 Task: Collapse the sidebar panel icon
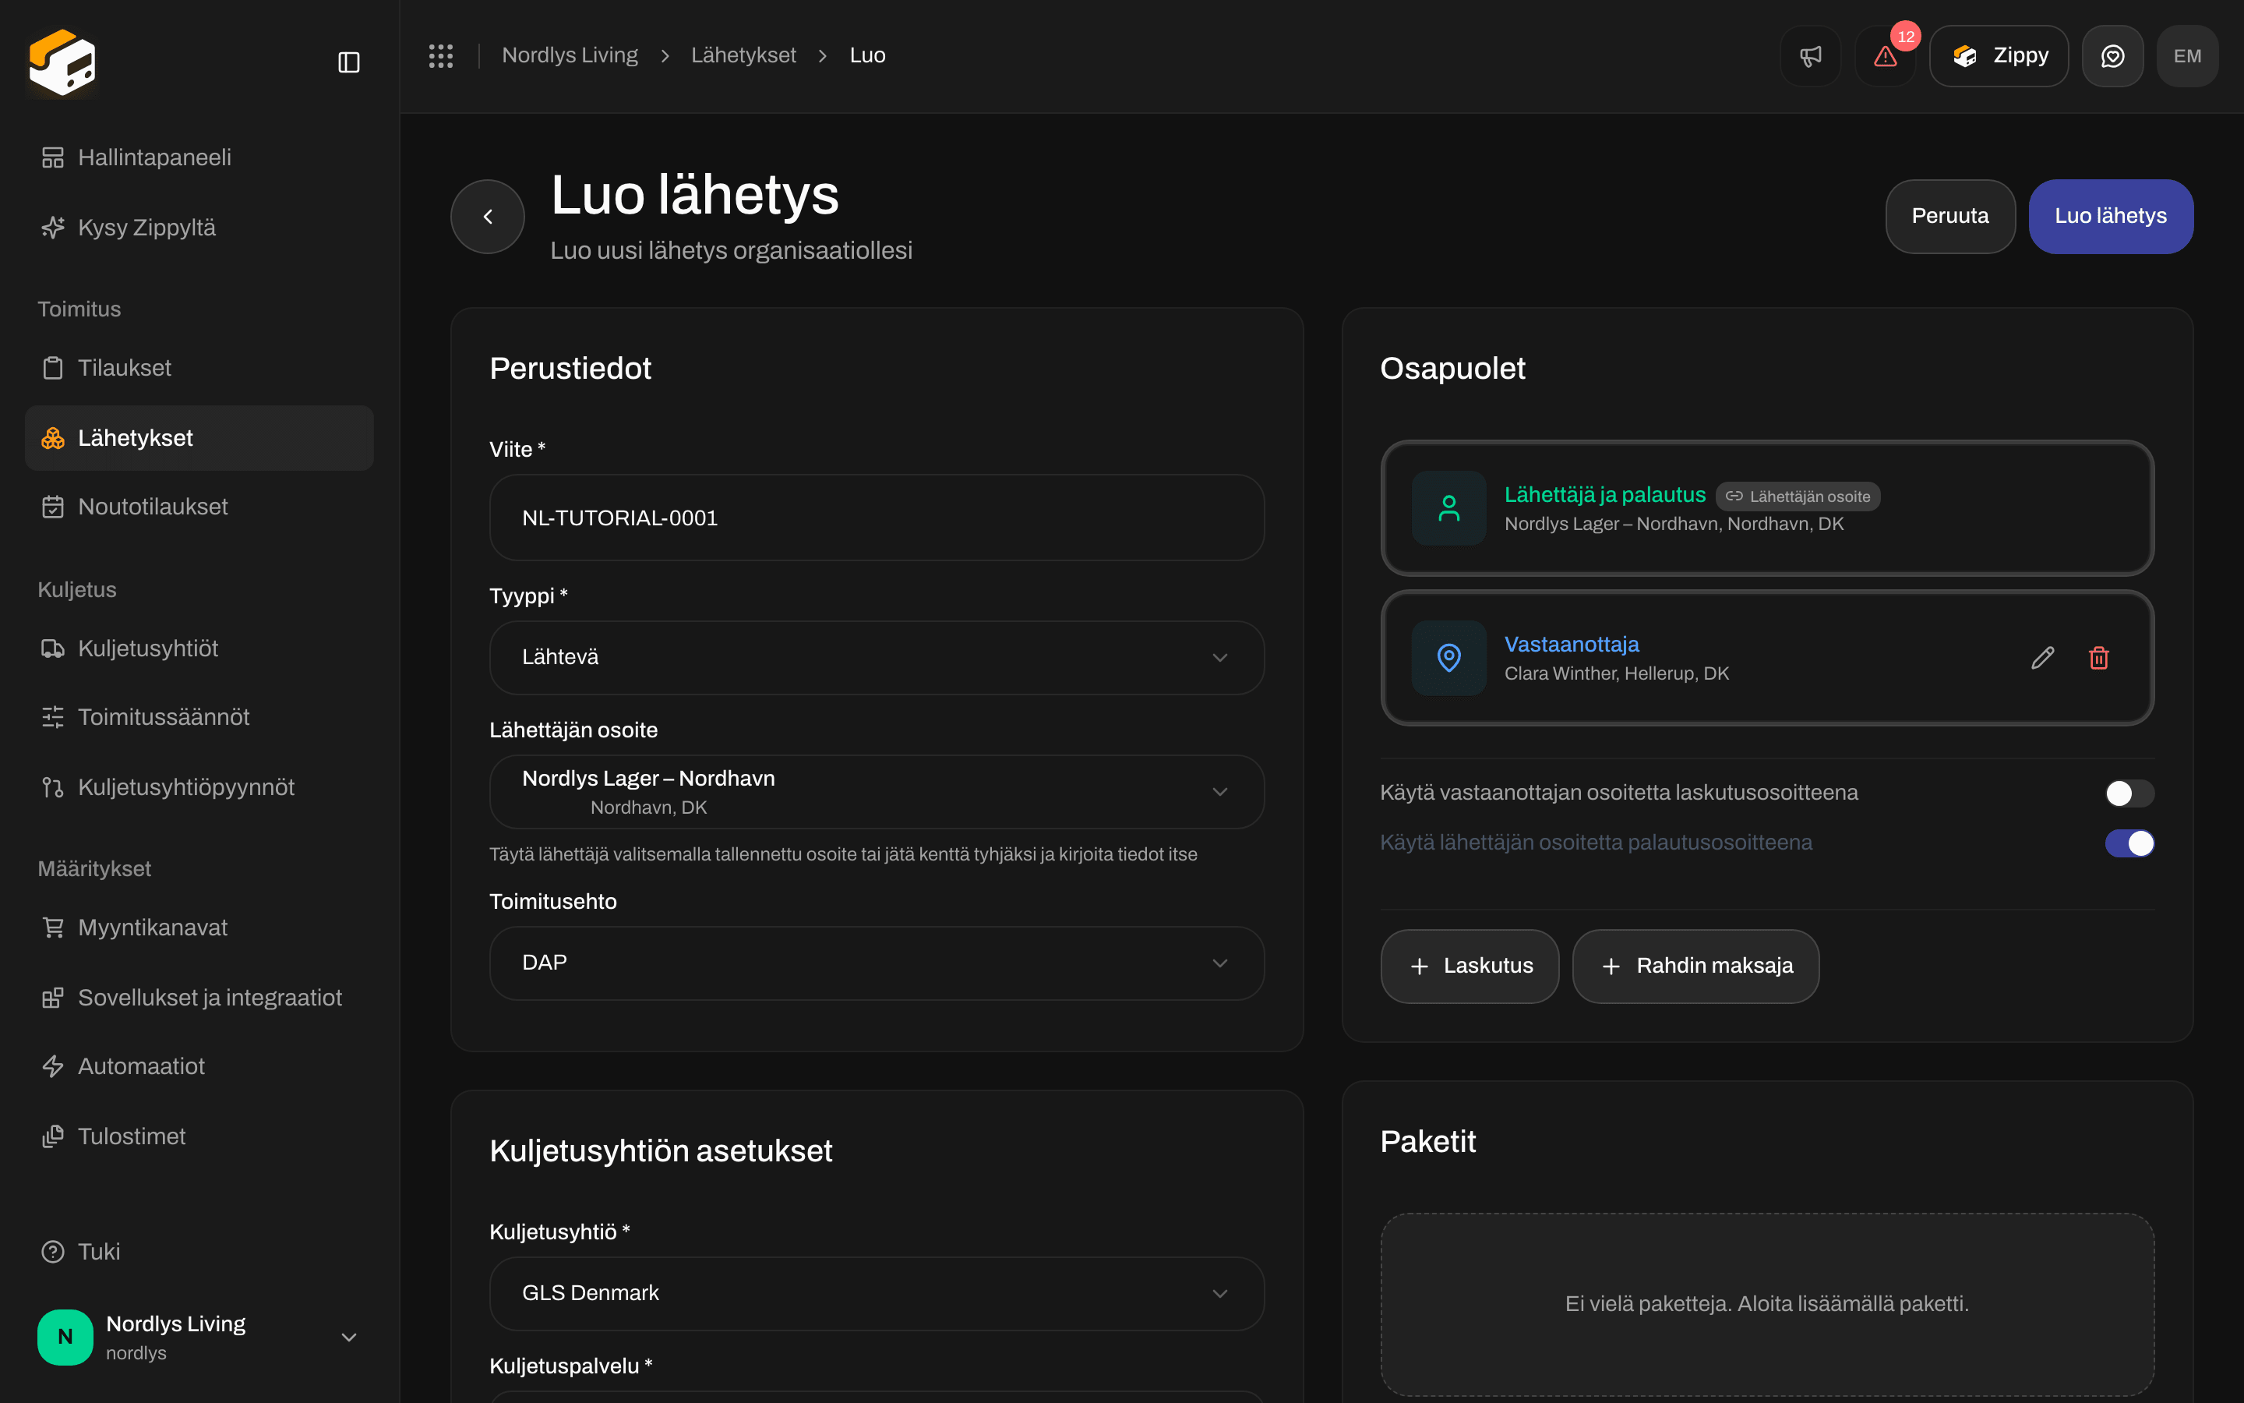point(348,62)
